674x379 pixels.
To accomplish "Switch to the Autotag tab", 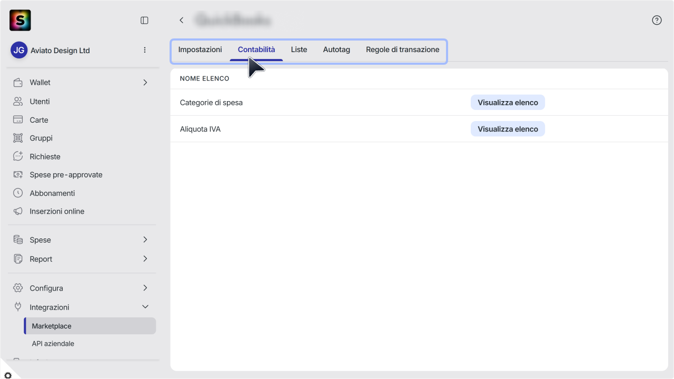I will pyautogui.click(x=336, y=49).
